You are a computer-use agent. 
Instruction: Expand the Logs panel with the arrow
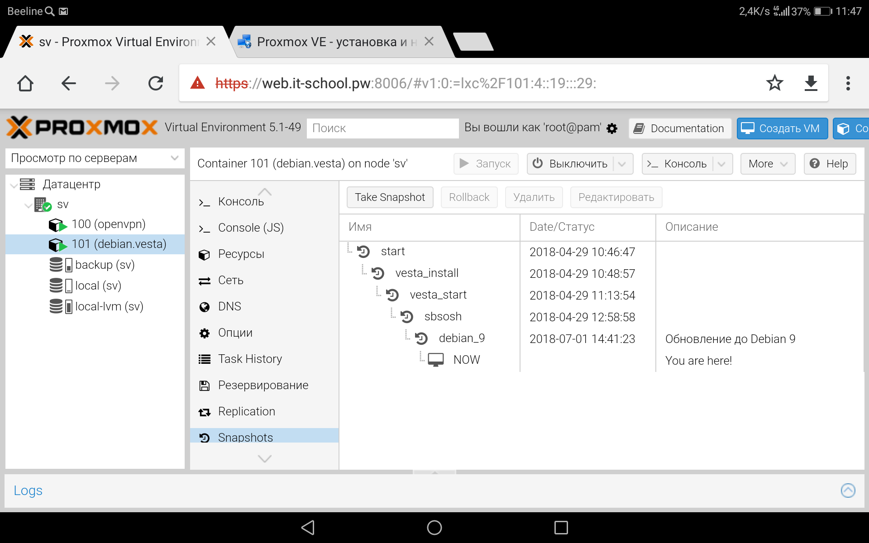(848, 491)
